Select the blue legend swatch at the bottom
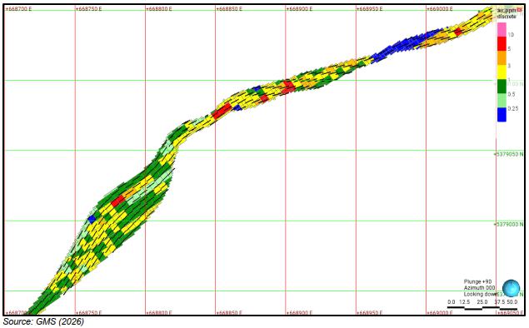 (502, 115)
